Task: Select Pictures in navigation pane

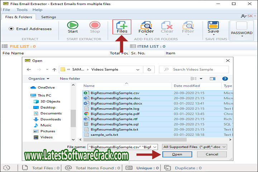Action: click(x=44, y=131)
